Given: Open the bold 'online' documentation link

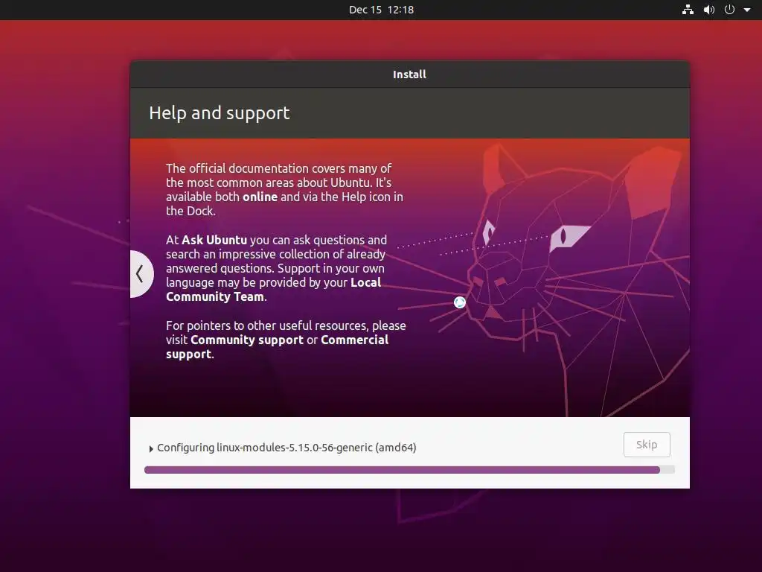Looking at the screenshot, I should (260, 197).
